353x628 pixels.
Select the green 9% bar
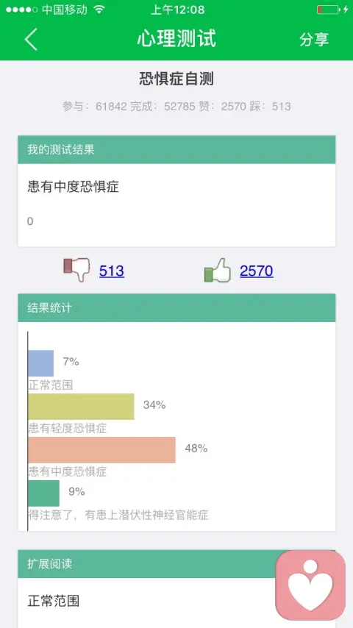[x=43, y=493]
